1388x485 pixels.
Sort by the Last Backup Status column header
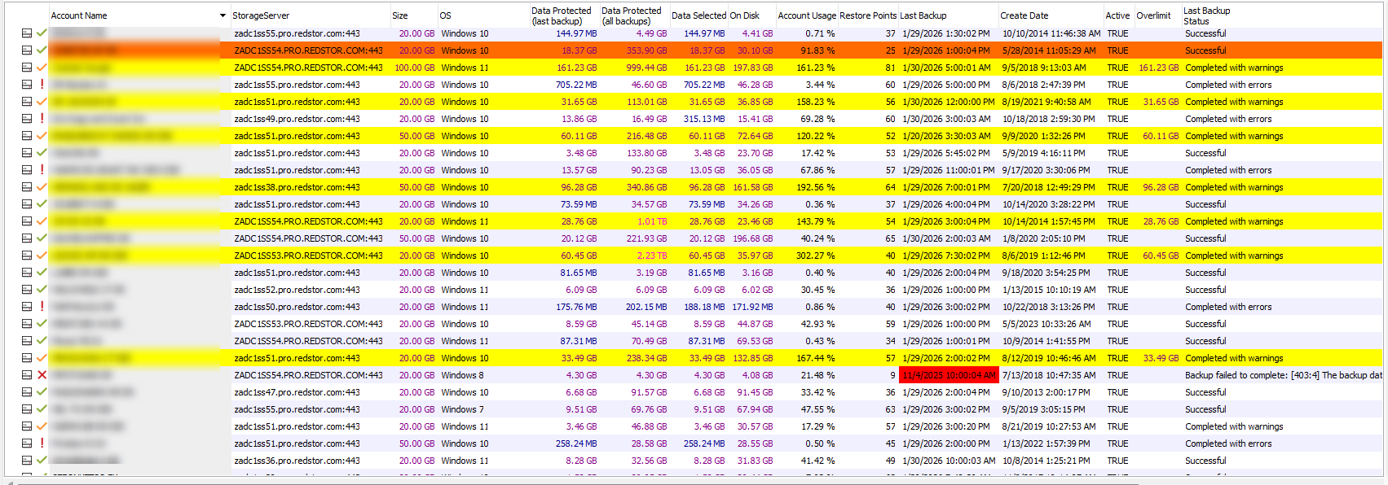pyautogui.click(x=1206, y=15)
